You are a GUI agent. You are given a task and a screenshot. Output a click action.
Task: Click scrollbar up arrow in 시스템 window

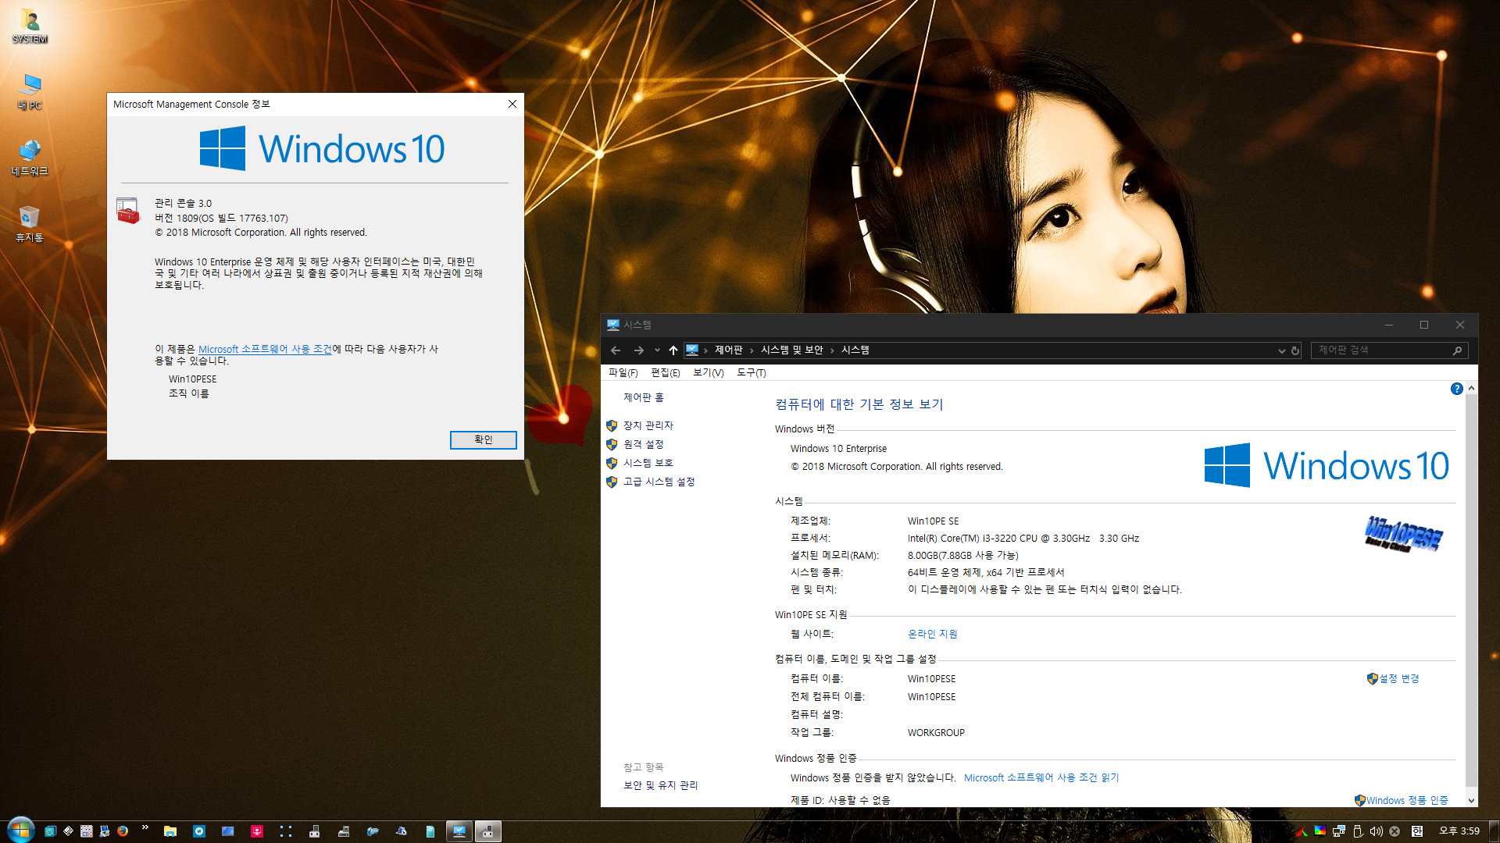(x=1471, y=388)
